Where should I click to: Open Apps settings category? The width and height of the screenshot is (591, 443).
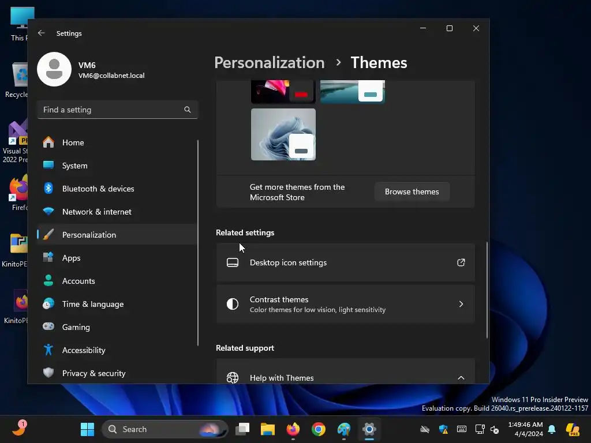pyautogui.click(x=117, y=258)
